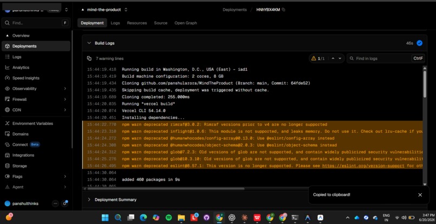Open Spotify from the taskbar
Image resolution: width=436 pixels, height=224 pixels.
(x=169, y=218)
